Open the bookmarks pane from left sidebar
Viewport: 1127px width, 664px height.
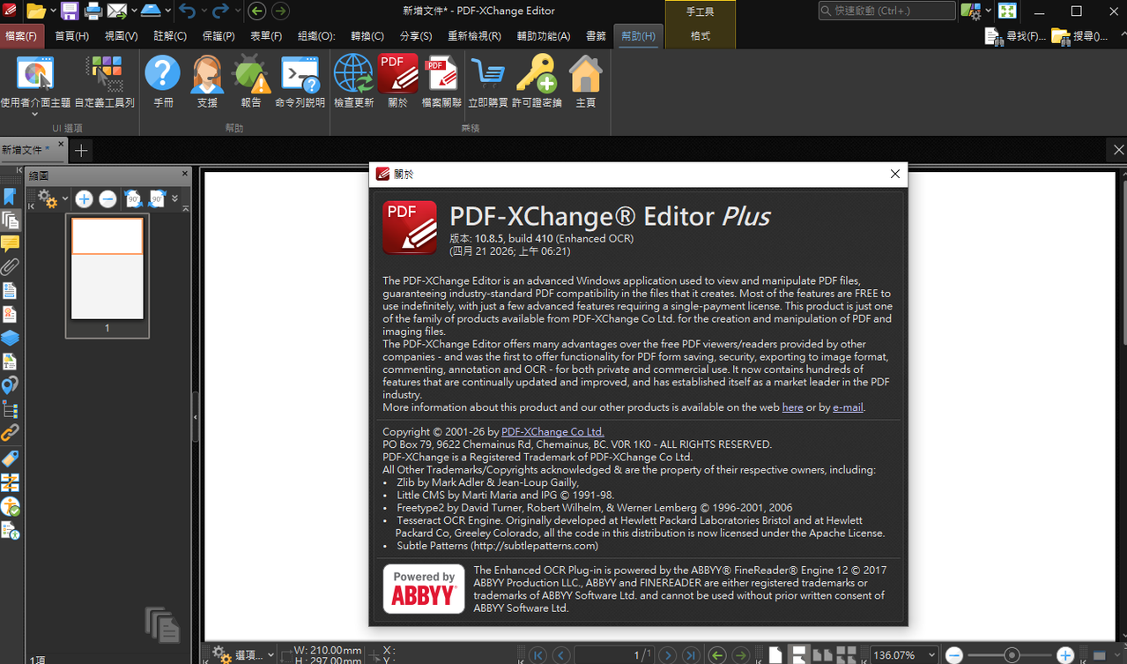click(x=10, y=197)
